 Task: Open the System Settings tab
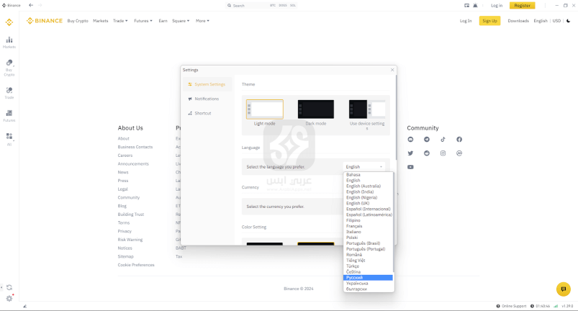tap(207, 84)
